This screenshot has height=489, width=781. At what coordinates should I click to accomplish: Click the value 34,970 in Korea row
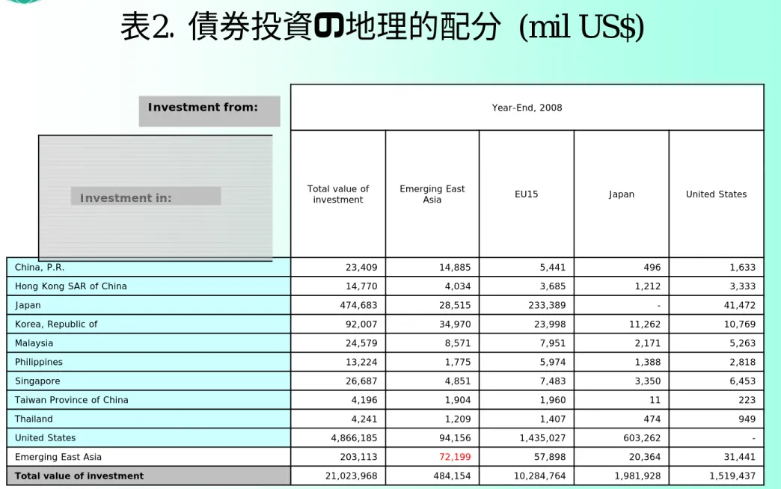pyautogui.click(x=454, y=325)
